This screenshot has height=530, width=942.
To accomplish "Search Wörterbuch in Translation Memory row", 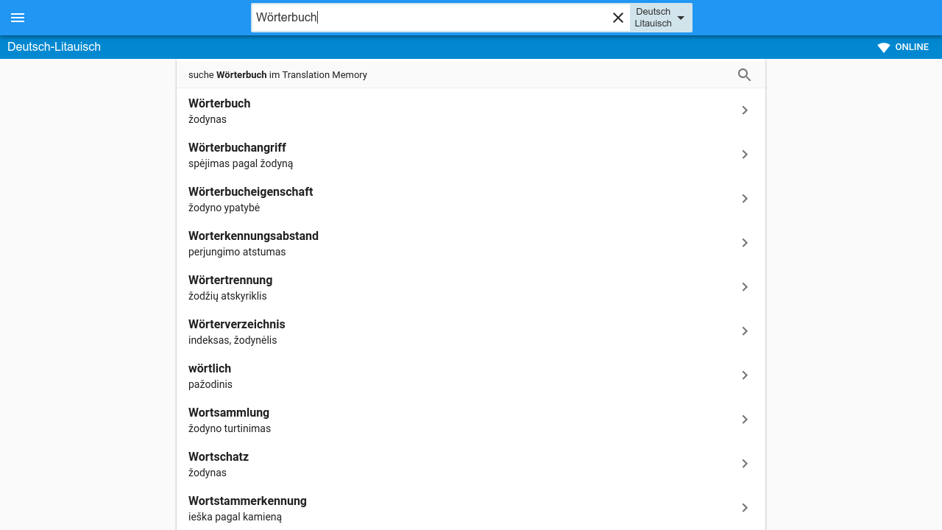I will (471, 74).
